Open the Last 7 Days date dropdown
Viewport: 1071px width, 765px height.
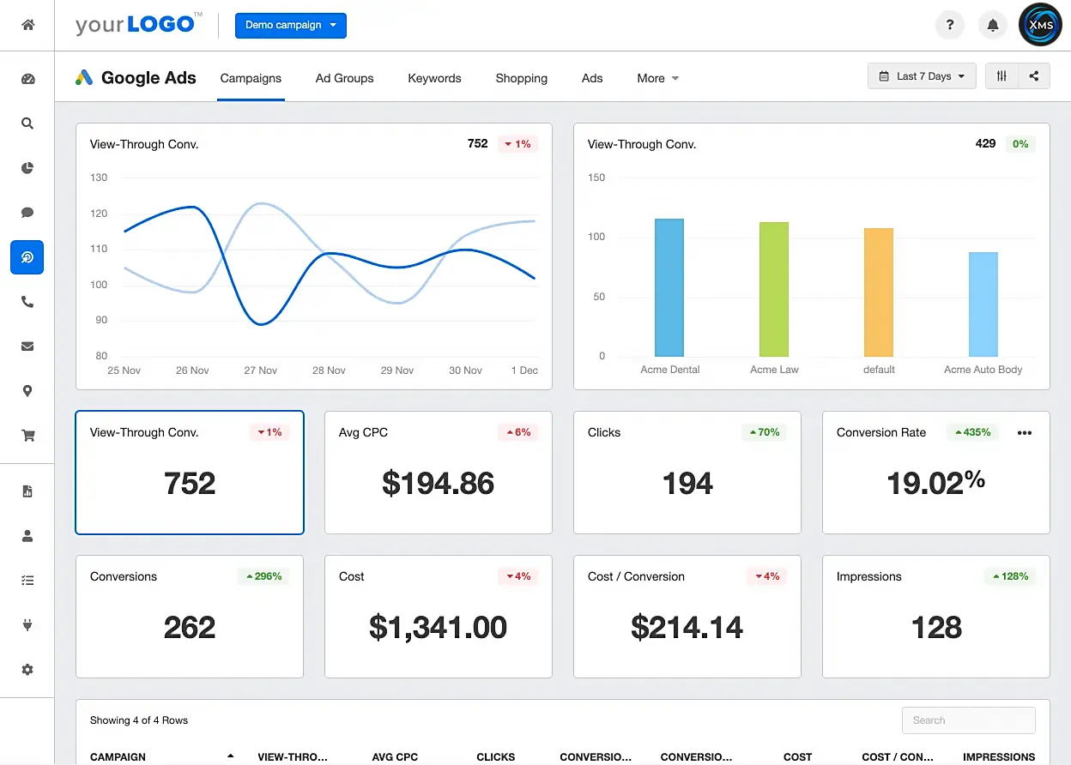[x=922, y=76]
